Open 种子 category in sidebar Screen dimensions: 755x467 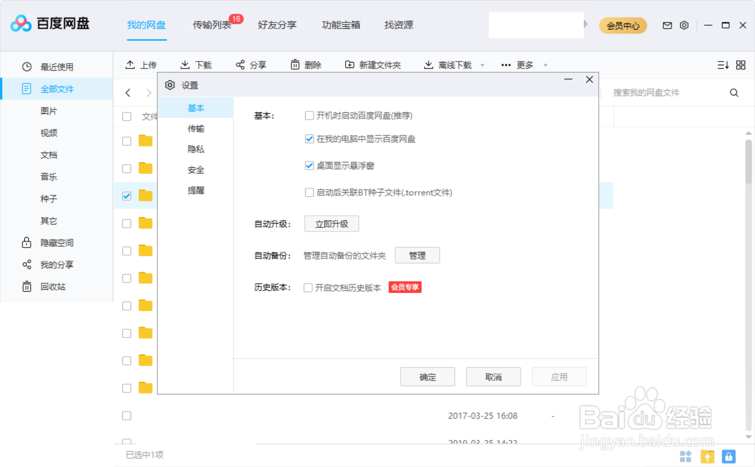[x=49, y=199]
